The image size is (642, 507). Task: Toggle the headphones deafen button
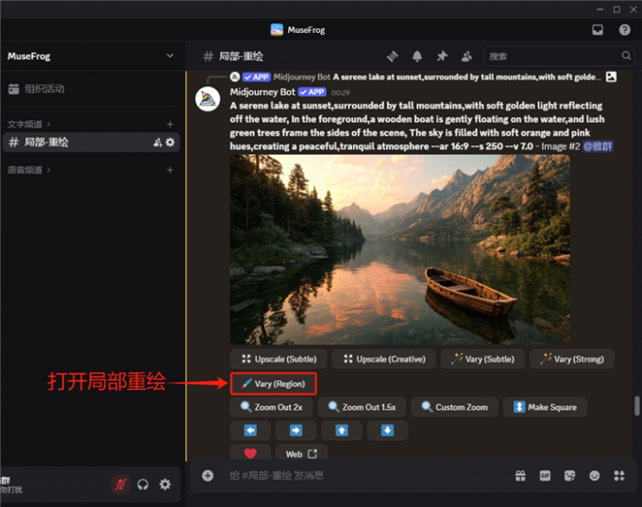pyautogui.click(x=143, y=484)
